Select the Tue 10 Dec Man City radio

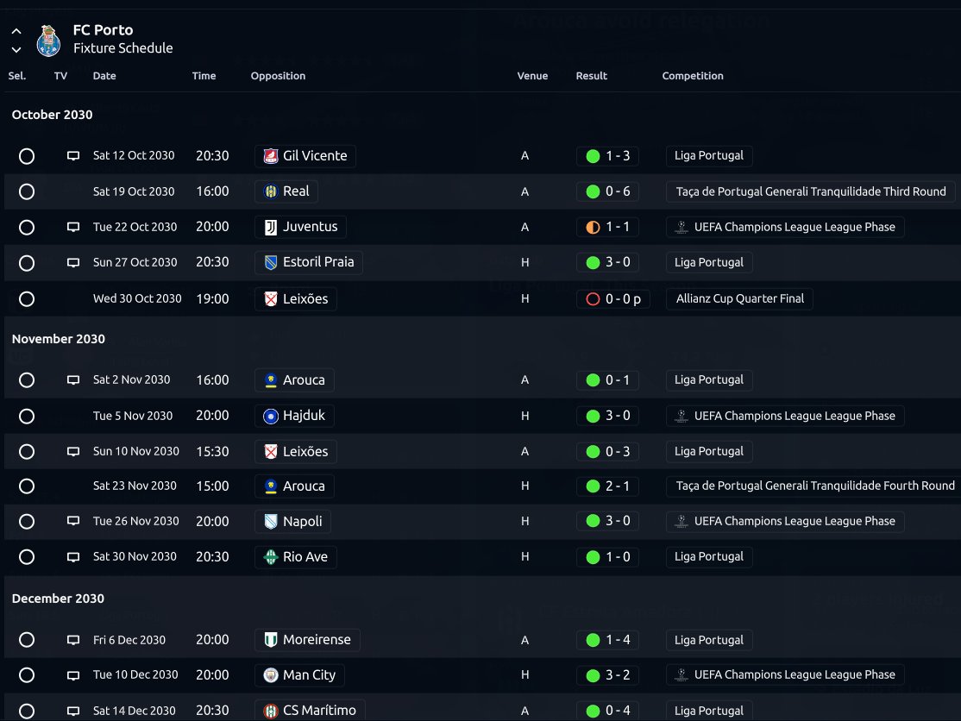[27, 675]
